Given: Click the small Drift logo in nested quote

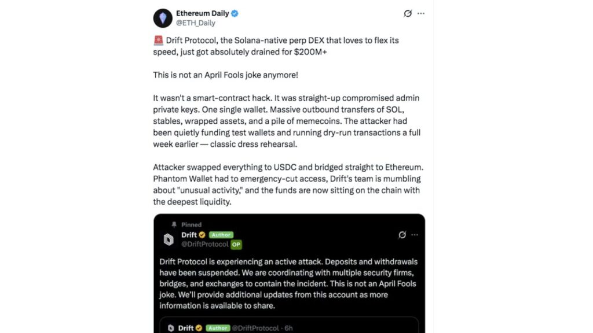Looking at the screenshot, I should (171, 328).
